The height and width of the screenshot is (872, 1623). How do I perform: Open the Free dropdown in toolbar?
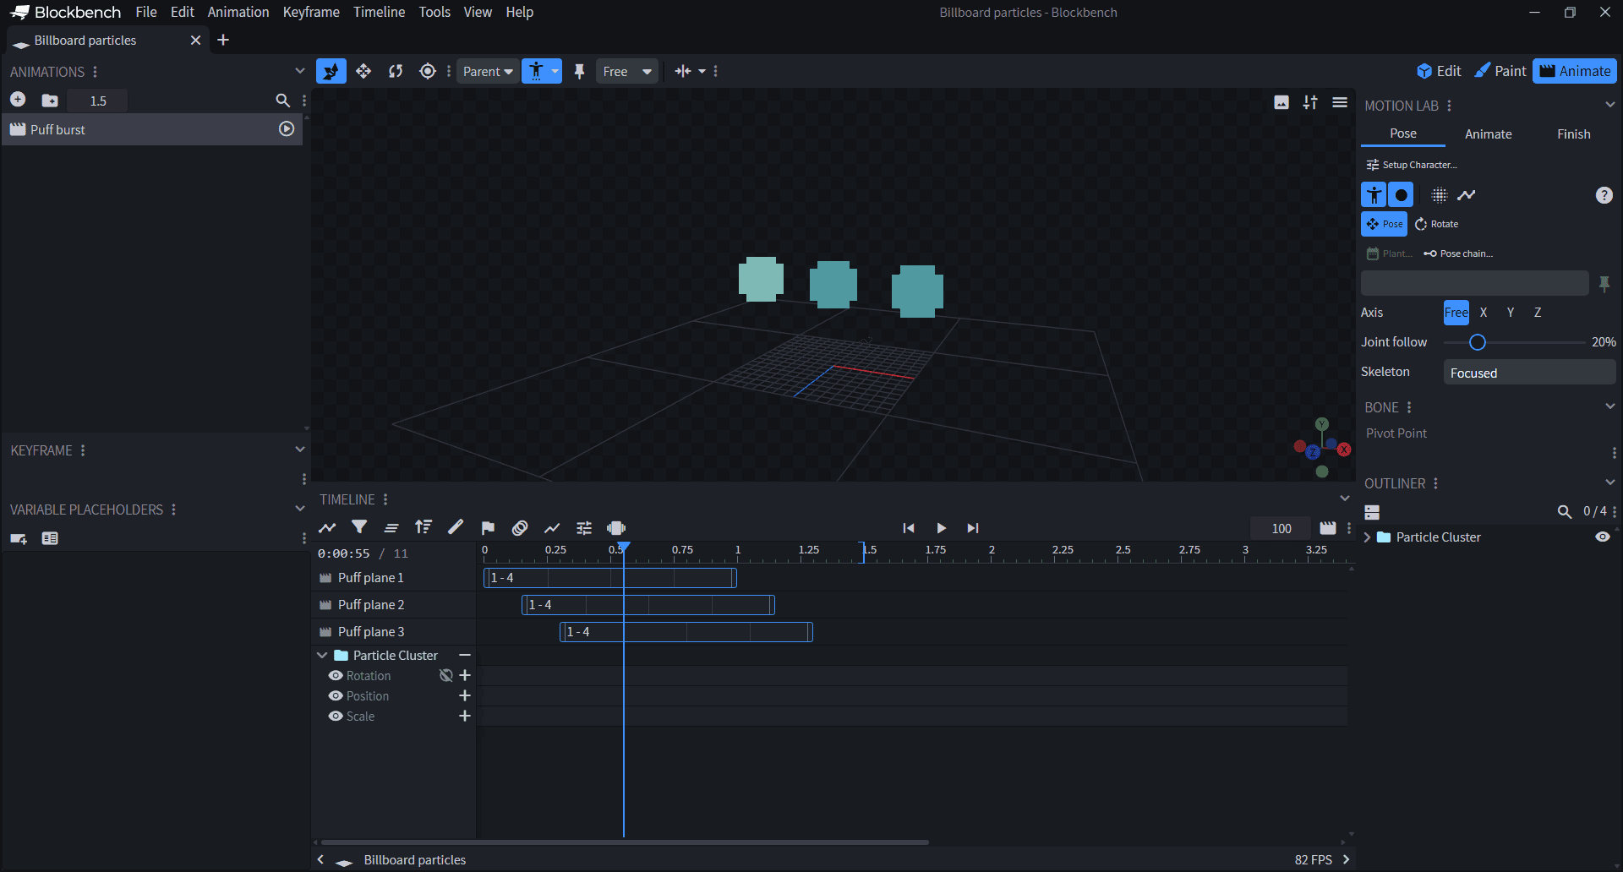[627, 72]
